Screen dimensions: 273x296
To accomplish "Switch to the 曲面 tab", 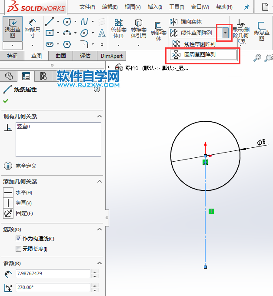I will point(61,56).
